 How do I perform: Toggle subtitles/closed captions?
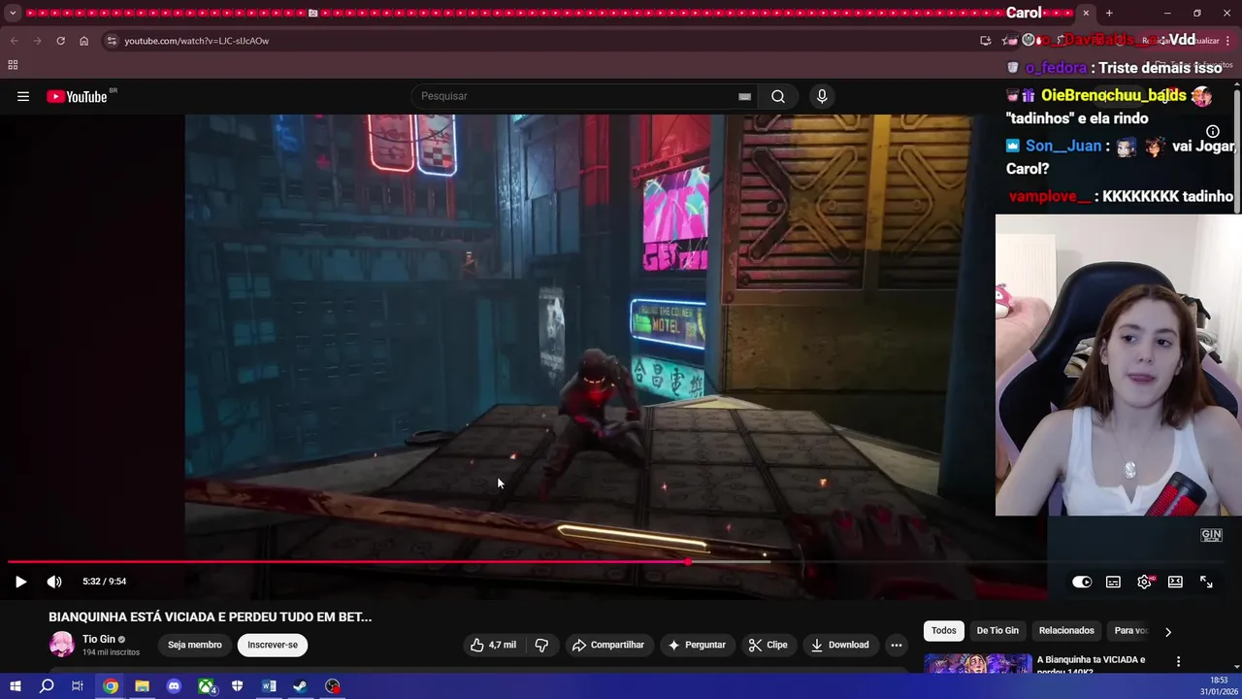pos(1113,582)
